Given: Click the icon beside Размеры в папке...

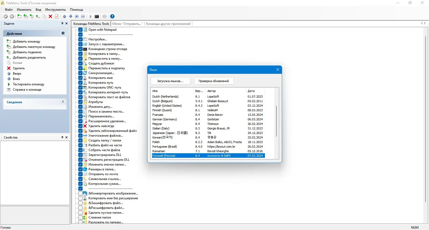Looking at the screenshot, I should click(x=85, y=169).
